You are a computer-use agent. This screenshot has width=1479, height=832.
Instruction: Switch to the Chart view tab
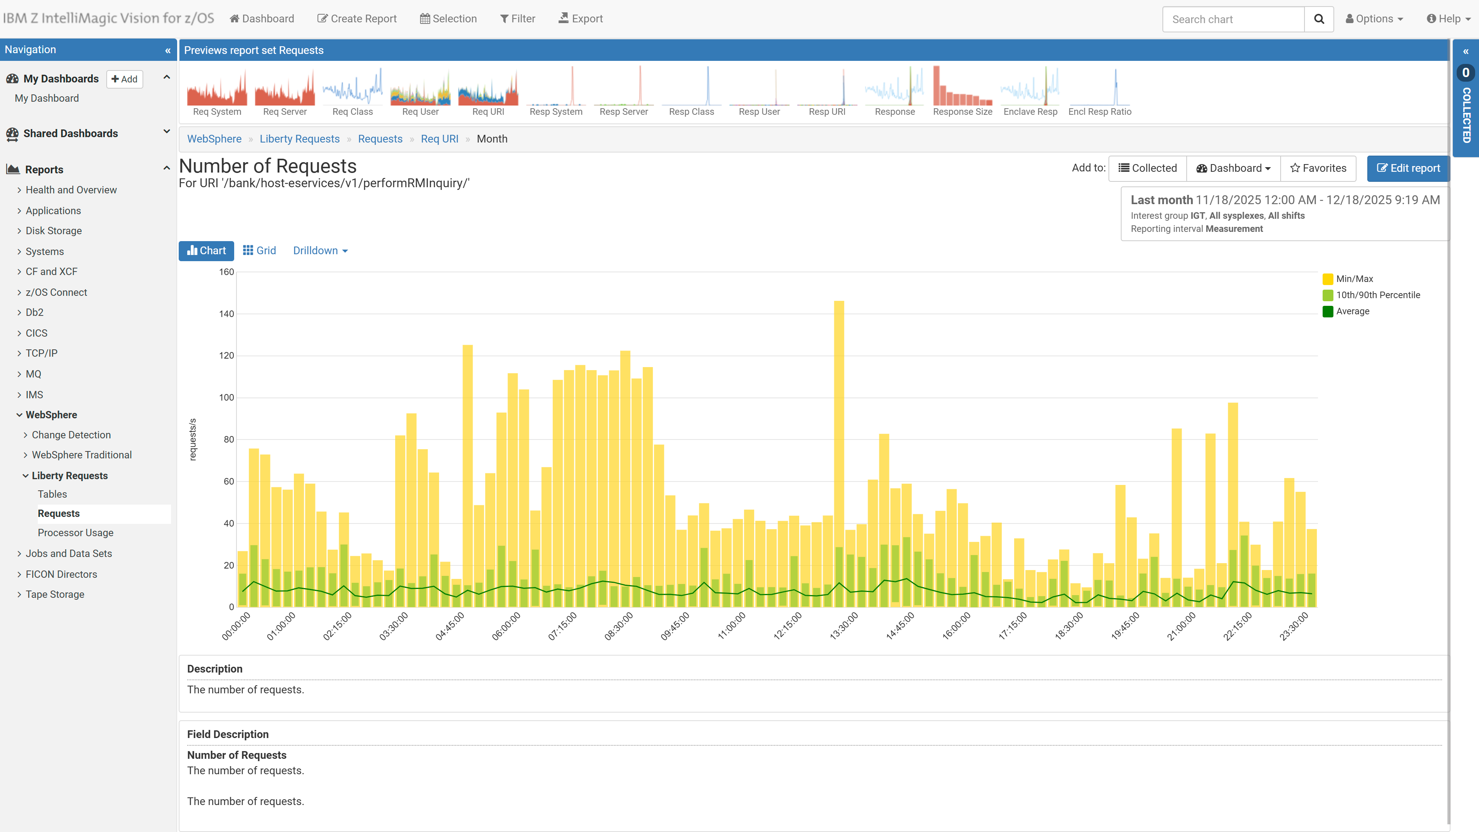[206, 251]
